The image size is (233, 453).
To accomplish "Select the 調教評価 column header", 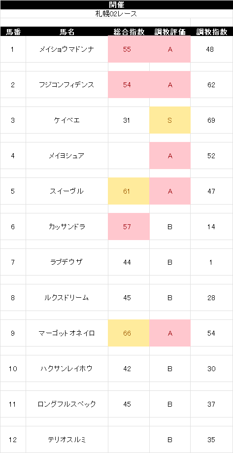I will 170,32.
